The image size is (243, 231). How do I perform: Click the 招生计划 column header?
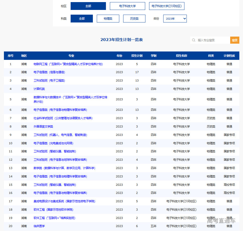137,56
